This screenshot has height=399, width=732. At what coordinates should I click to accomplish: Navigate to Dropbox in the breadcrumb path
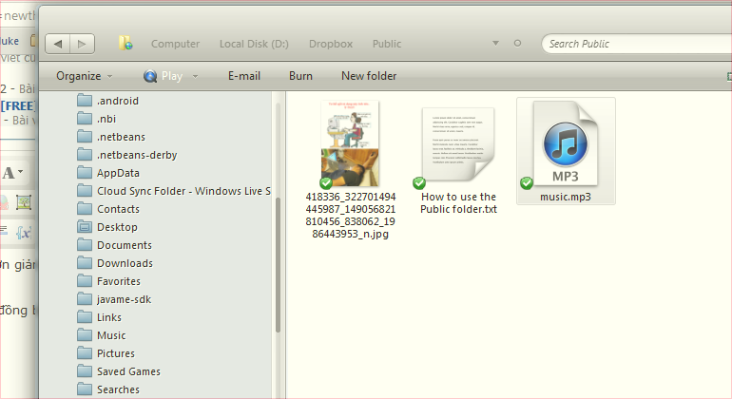(x=331, y=44)
